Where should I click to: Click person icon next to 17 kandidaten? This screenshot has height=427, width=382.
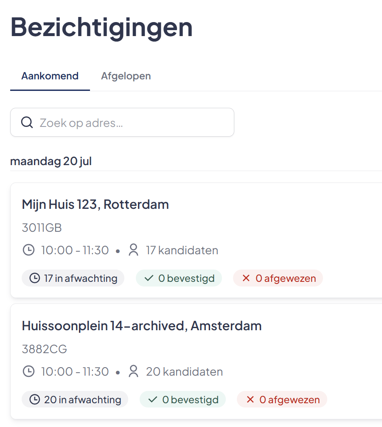(x=133, y=250)
